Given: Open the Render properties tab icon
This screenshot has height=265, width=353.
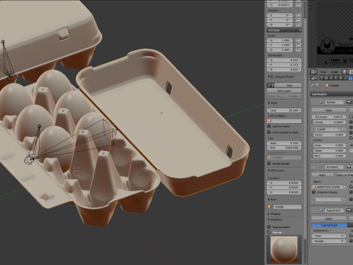Looking at the screenshot, I should tap(321, 78).
